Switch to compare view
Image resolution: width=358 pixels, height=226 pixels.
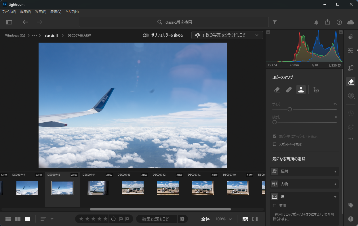(18, 219)
